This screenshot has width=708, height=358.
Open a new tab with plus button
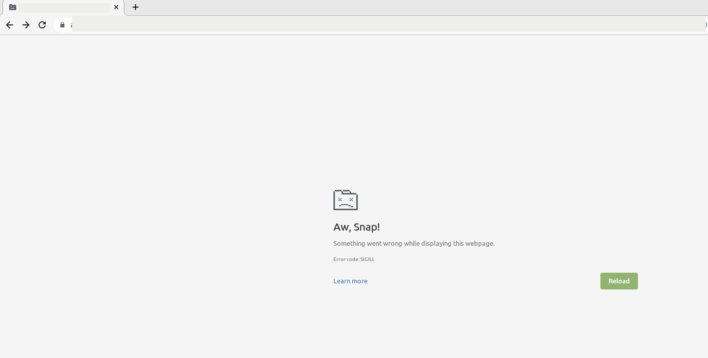(x=136, y=7)
